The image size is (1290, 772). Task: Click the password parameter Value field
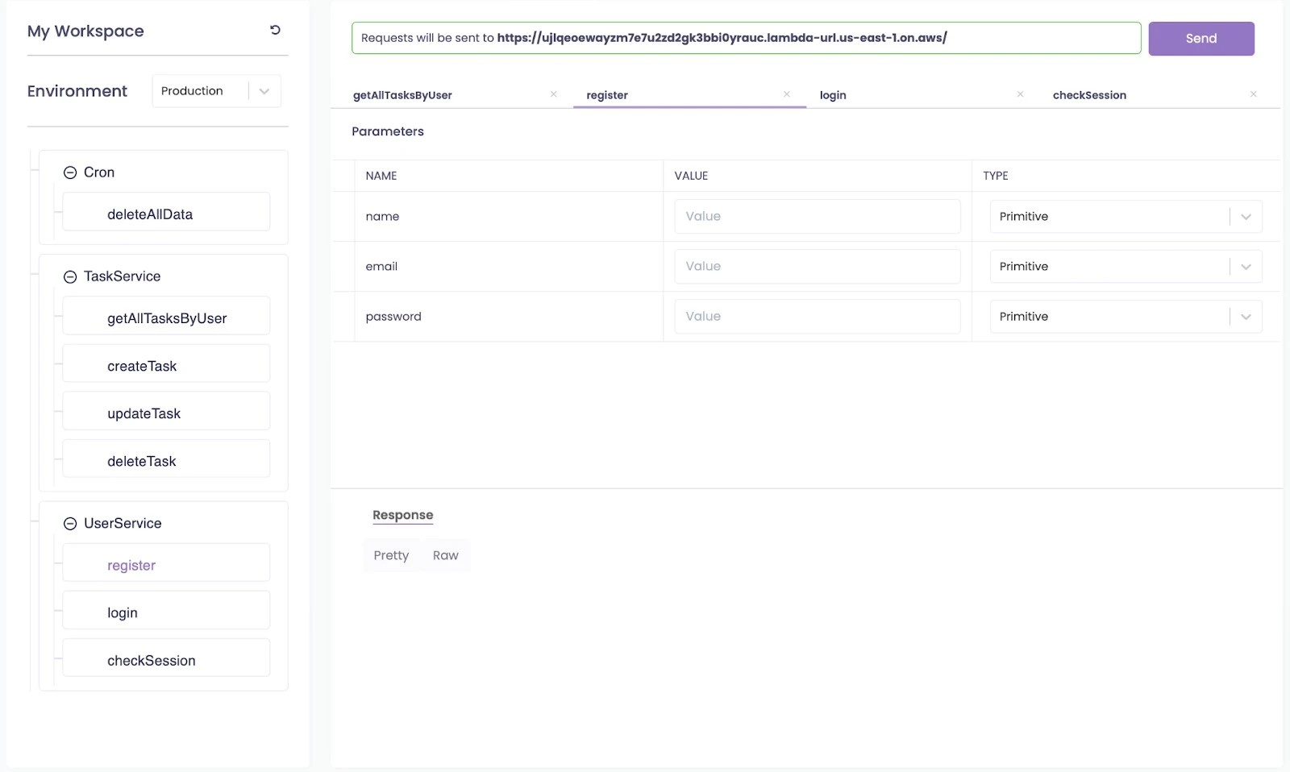point(817,316)
